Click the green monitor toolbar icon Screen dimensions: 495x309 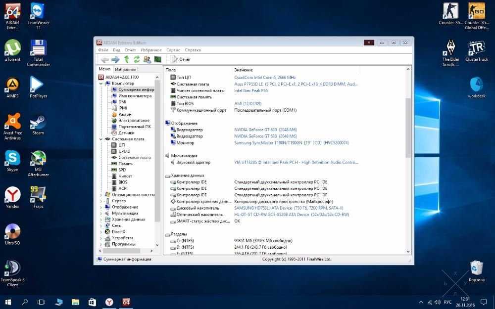157,59
